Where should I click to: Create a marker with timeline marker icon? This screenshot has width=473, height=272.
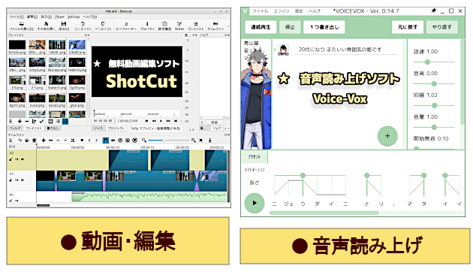pos(82,141)
